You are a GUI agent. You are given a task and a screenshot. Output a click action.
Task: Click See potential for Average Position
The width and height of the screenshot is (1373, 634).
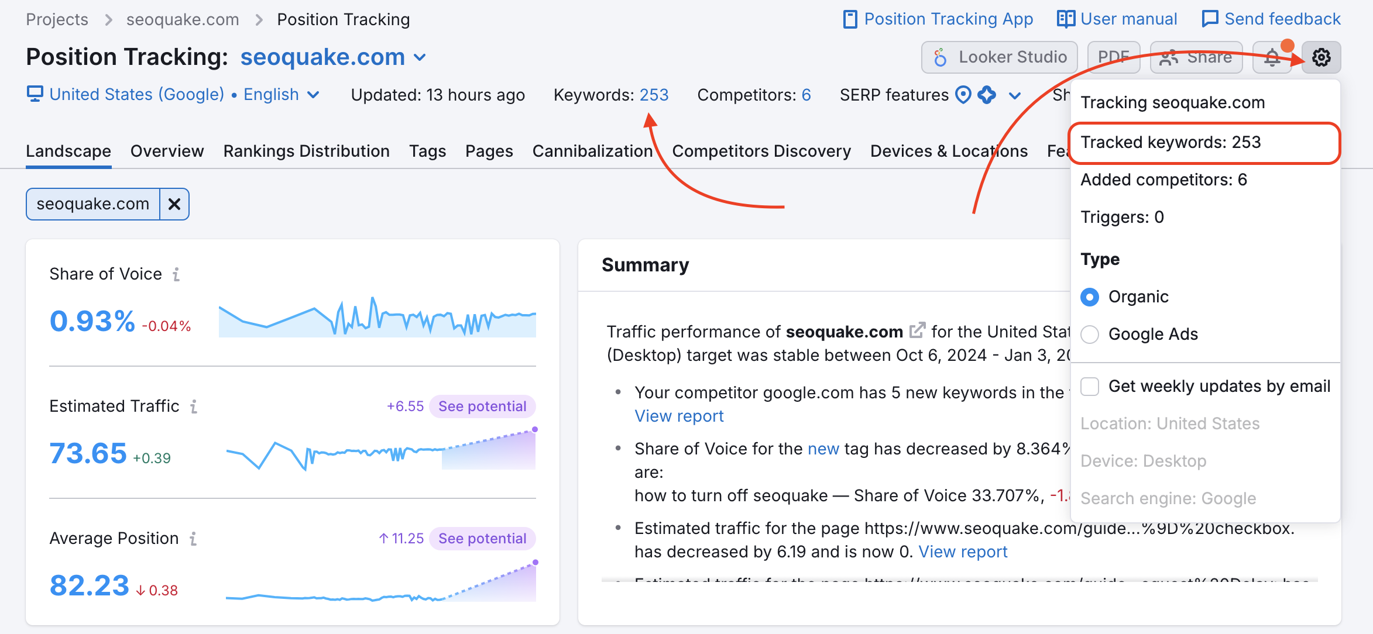point(483,539)
